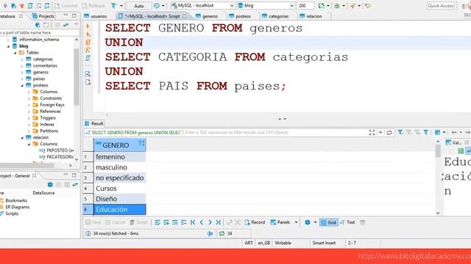Image resolution: width=471 pixels, height=264 pixels.
Task: Click the info icon beside rows fetched
Action: coord(88,233)
